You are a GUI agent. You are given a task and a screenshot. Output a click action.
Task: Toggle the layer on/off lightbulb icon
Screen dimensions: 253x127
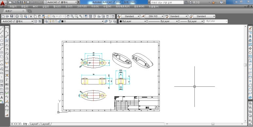(x=50, y=21)
